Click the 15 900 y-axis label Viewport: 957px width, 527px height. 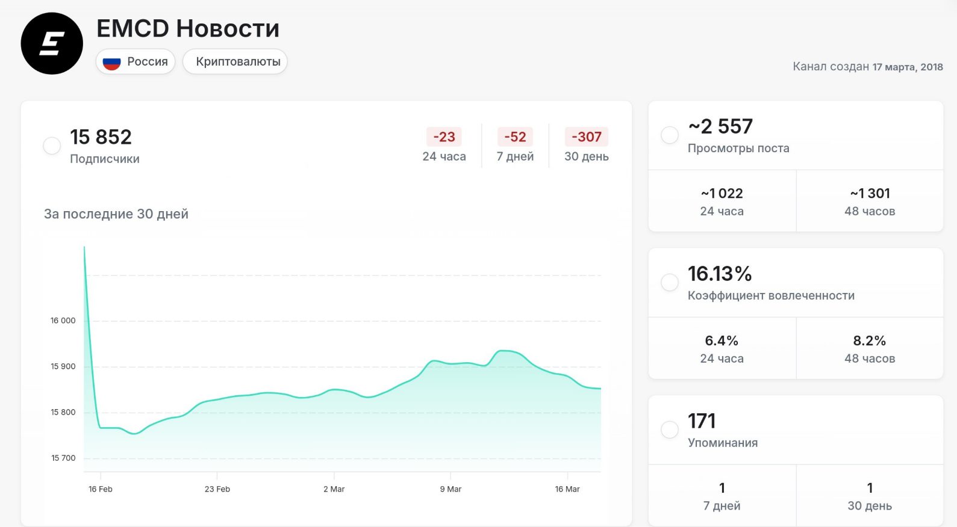[x=63, y=366]
